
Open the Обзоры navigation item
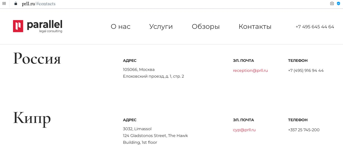coord(206,27)
